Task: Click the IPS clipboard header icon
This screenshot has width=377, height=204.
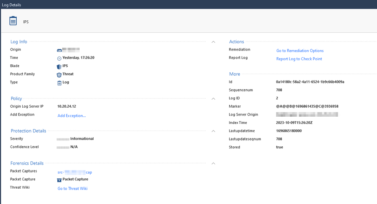Action: [x=13, y=21]
